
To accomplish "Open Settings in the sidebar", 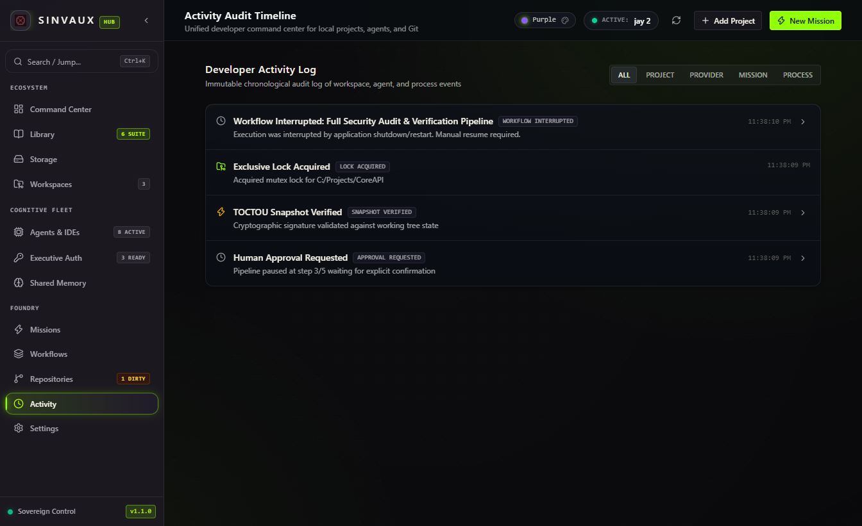I will tap(82, 429).
